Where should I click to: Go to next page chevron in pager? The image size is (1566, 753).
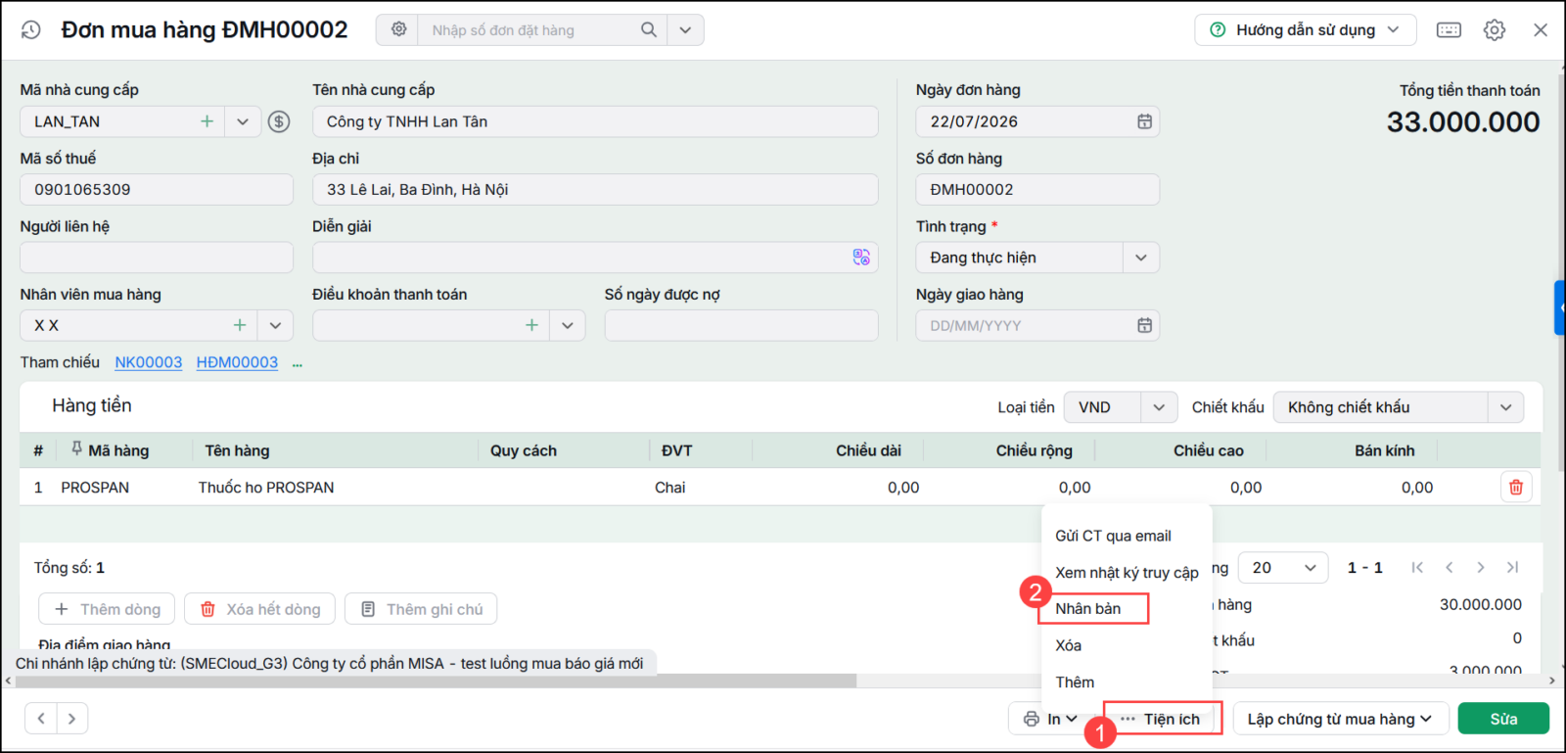[1481, 567]
